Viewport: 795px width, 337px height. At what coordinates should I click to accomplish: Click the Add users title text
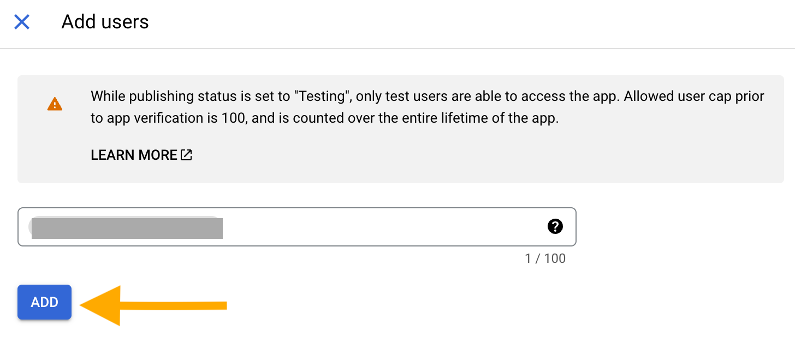click(105, 22)
